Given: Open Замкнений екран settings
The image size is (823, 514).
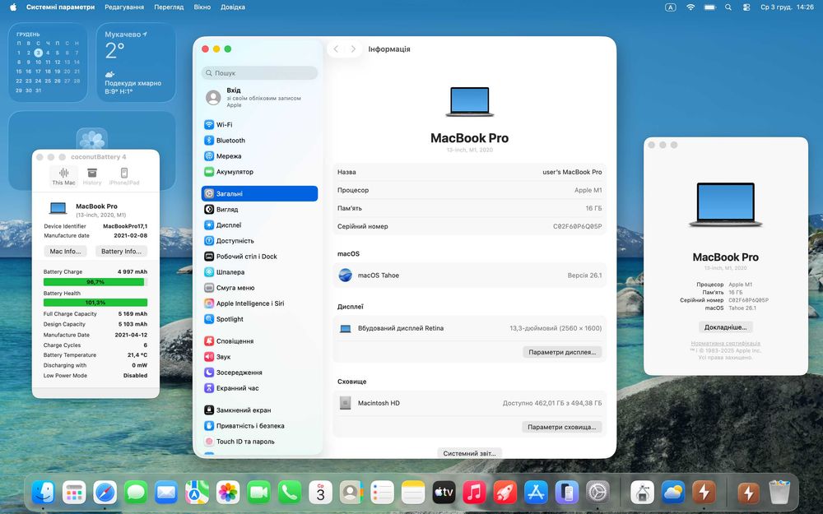Looking at the screenshot, I should (259, 410).
